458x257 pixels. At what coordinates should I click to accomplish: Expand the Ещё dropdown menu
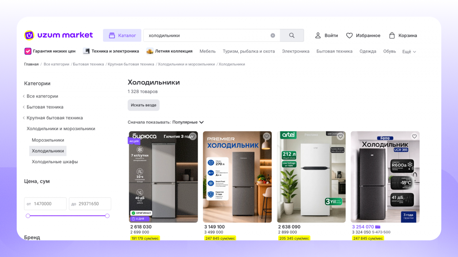click(x=409, y=52)
